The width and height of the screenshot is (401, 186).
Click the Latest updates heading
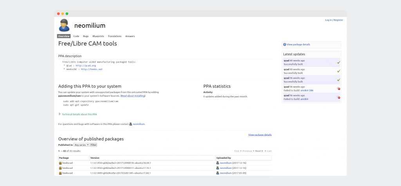click(294, 54)
